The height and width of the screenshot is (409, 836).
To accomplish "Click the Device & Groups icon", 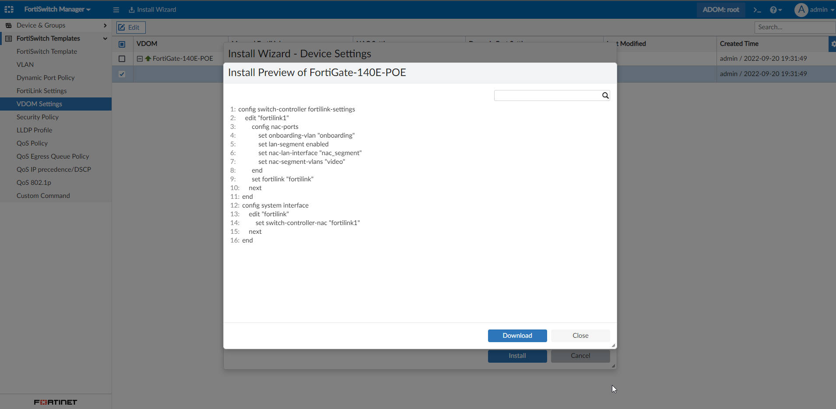I will [8, 25].
